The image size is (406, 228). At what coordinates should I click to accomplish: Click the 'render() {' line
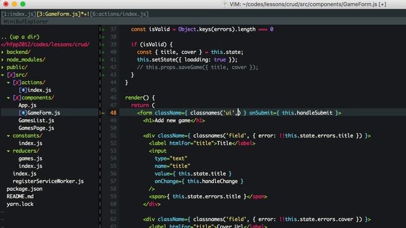140,98
